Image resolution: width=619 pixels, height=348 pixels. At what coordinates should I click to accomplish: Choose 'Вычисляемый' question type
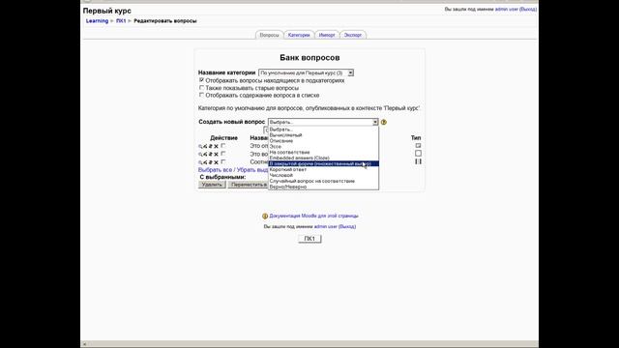pos(323,135)
